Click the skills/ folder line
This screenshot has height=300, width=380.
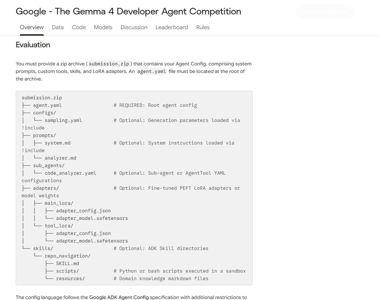[43, 248]
